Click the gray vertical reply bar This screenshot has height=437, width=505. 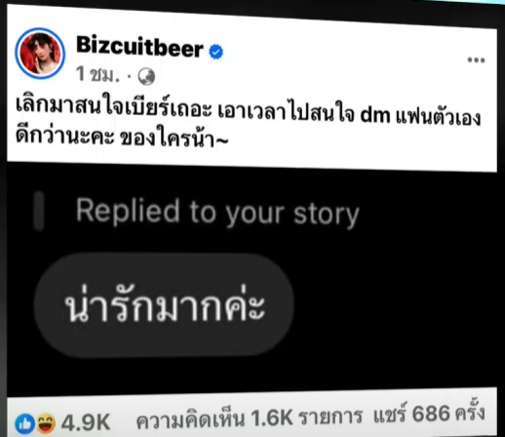pyautogui.click(x=39, y=211)
